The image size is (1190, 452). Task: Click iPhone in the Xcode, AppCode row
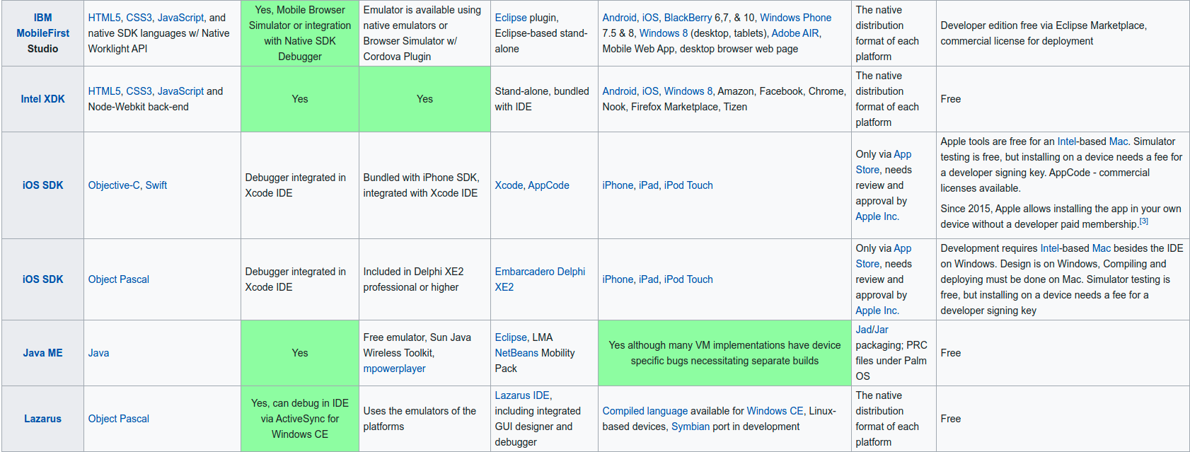pos(618,185)
